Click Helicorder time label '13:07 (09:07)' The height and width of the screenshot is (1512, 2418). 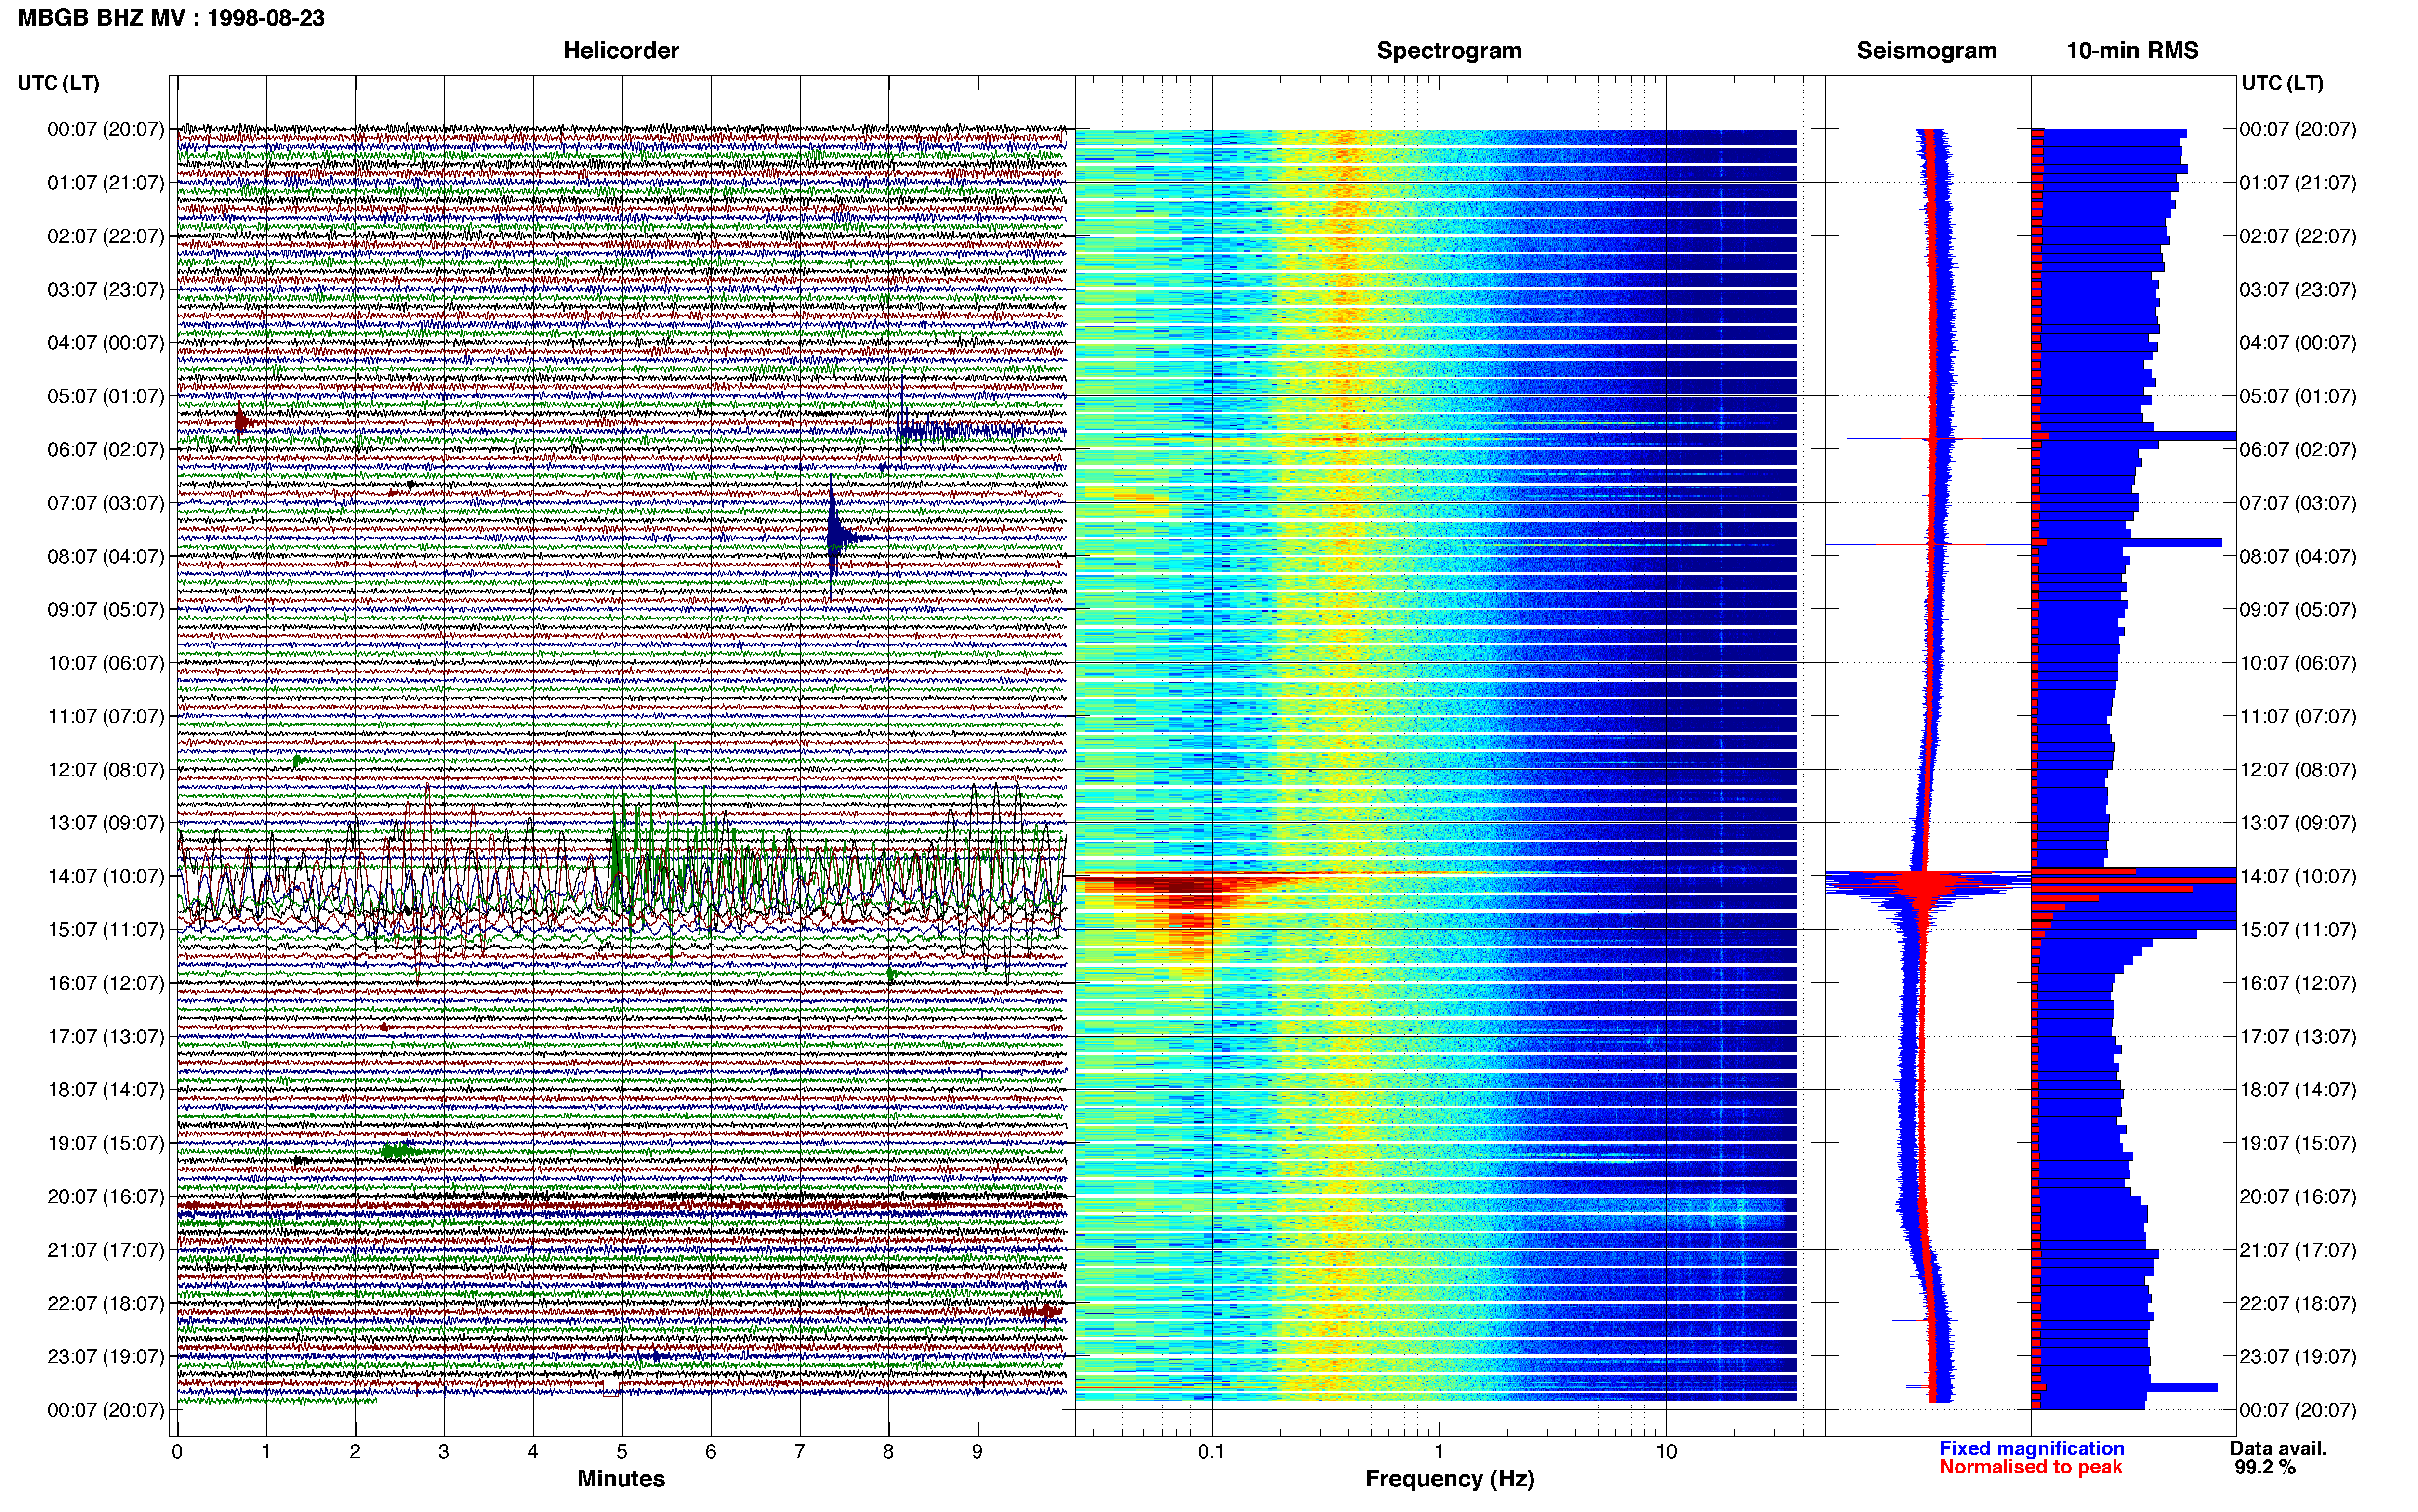[106, 823]
